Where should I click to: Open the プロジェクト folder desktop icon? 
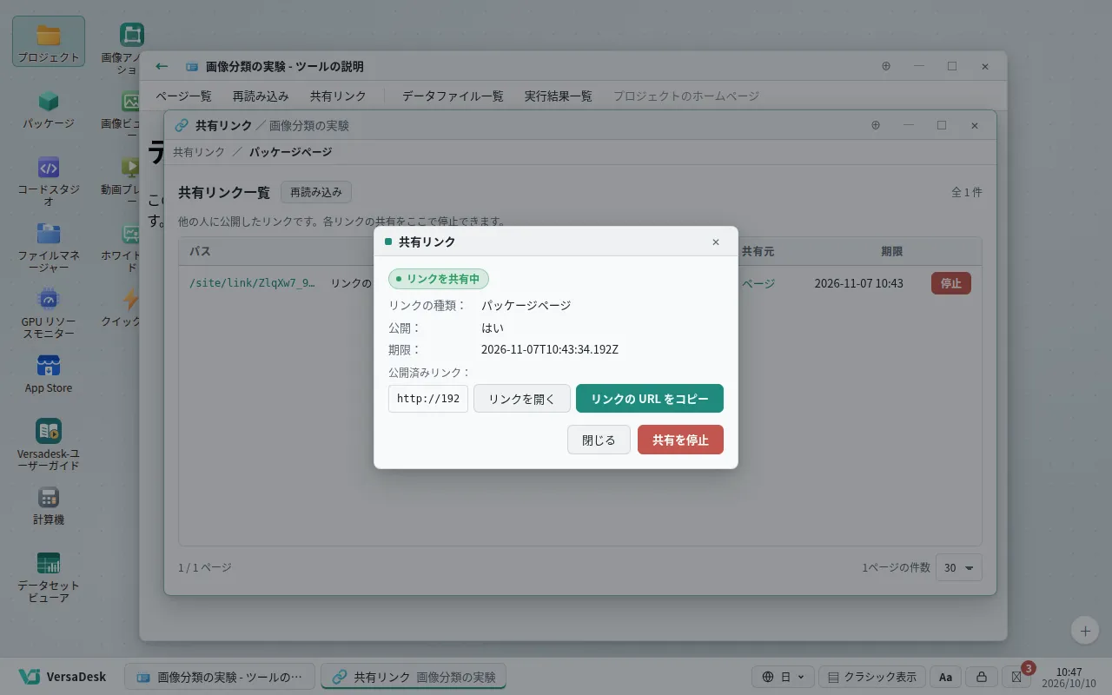49,42
